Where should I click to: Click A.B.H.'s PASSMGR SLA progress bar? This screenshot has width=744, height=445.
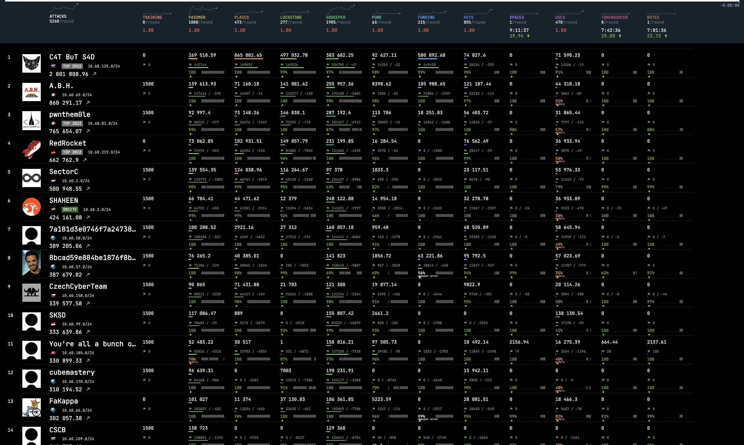point(212,101)
